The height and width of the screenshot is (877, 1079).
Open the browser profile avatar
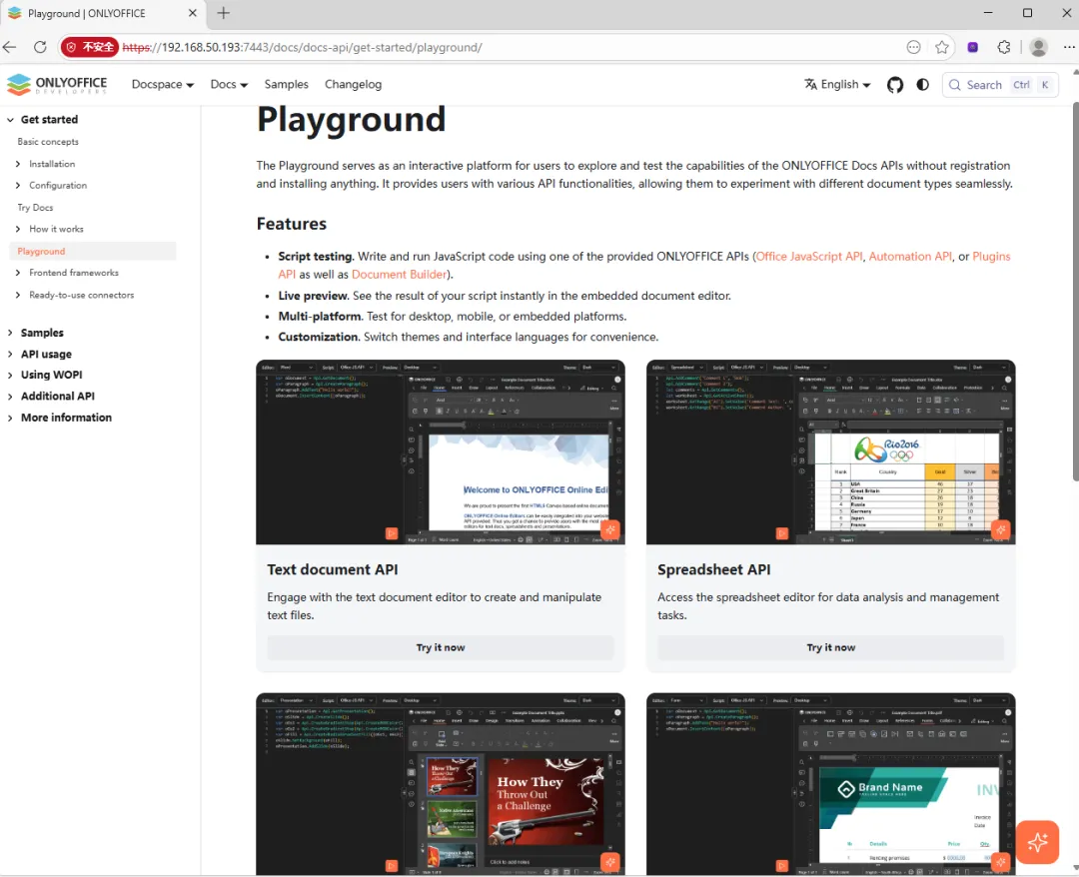(1038, 48)
